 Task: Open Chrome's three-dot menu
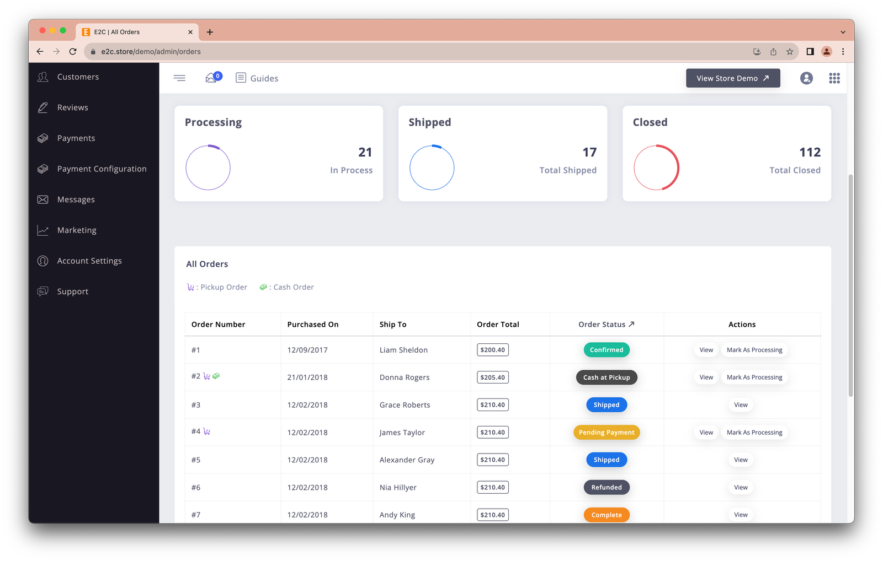[843, 52]
